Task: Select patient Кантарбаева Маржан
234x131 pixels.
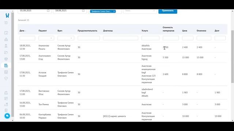Action: tap(45, 116)
